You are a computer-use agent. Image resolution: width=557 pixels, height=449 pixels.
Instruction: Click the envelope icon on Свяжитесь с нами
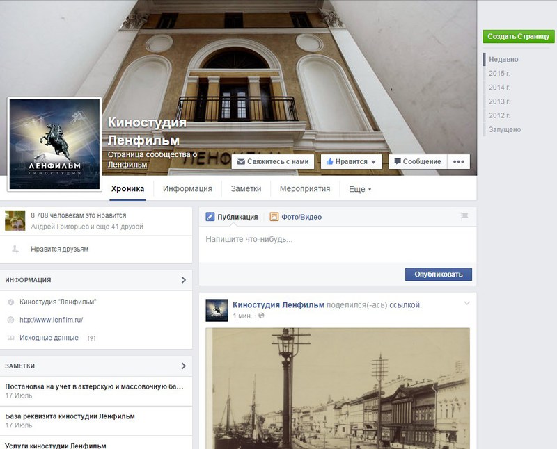241,162
